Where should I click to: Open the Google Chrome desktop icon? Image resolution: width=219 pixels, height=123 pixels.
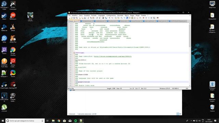coord(13,52)
